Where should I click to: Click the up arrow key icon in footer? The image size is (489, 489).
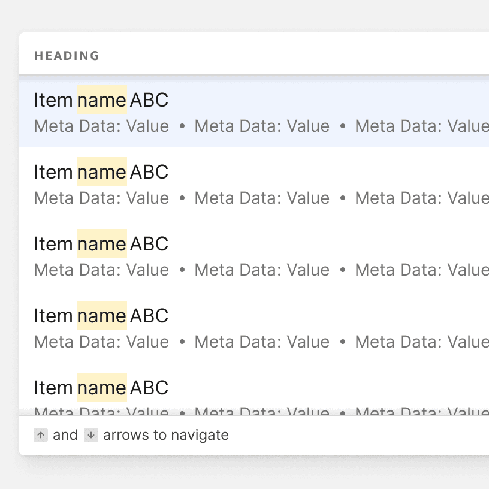click(41, 435)
